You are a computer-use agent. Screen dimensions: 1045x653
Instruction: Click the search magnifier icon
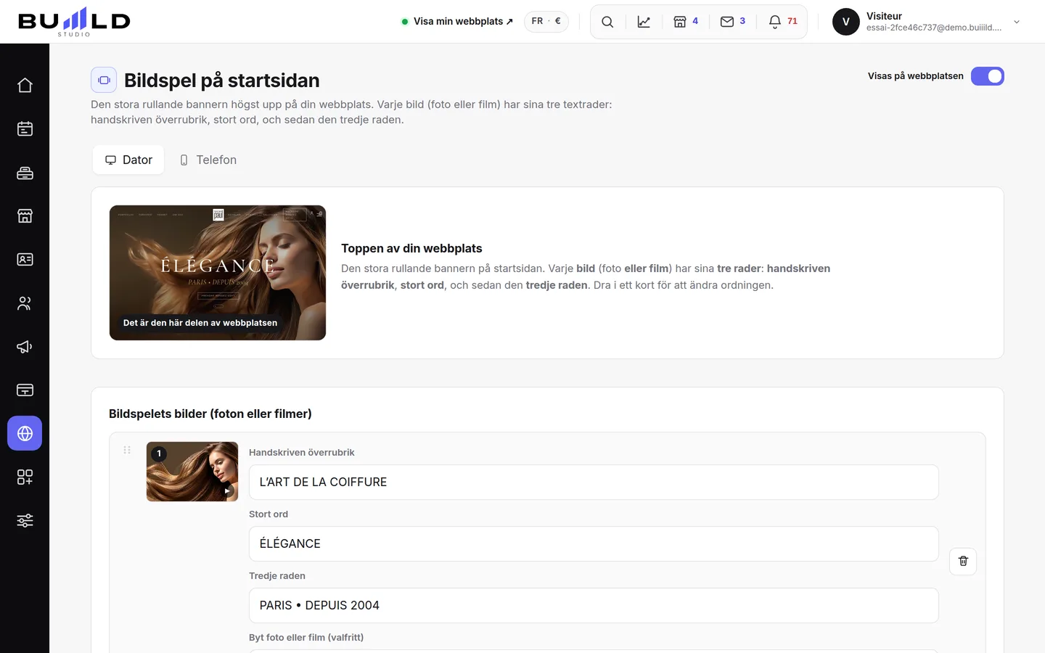(607, 22)
